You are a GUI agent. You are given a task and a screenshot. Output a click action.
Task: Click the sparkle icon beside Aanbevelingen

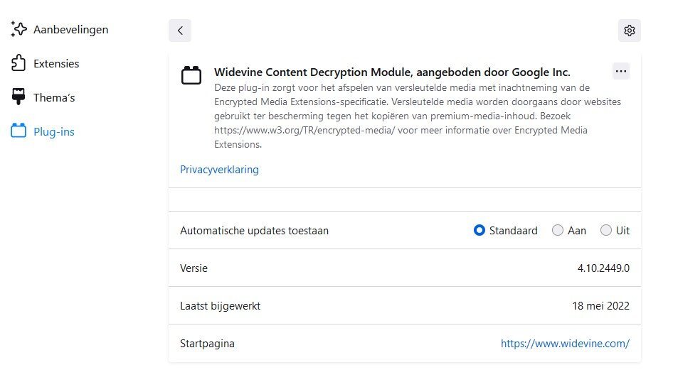[18, 29]
